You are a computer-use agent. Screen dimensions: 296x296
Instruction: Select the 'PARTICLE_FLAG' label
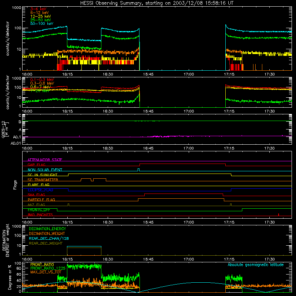coord(41,199)
